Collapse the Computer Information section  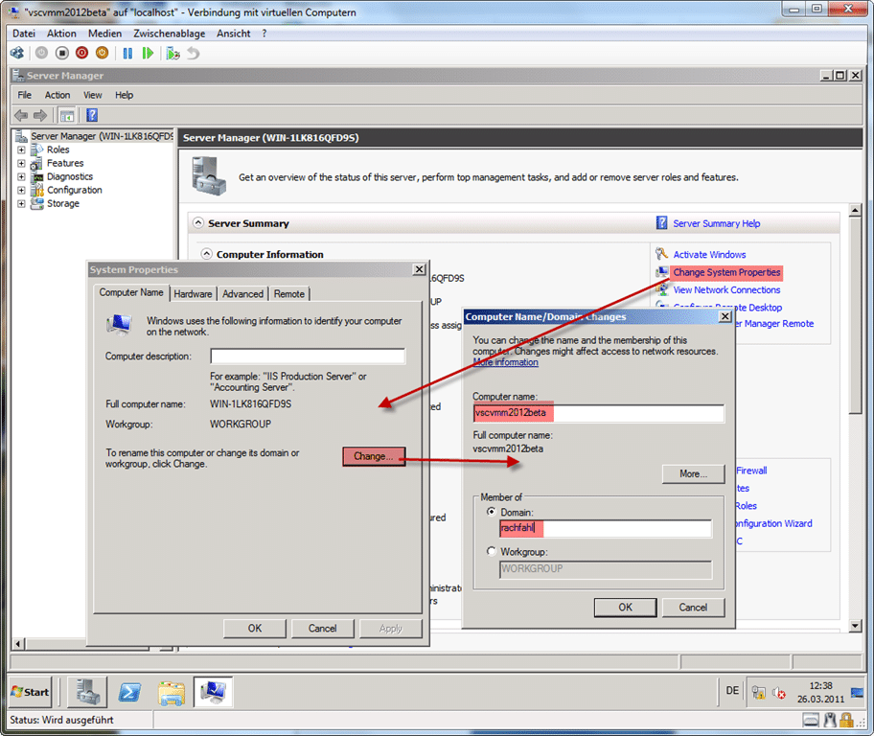click(207, 254)
